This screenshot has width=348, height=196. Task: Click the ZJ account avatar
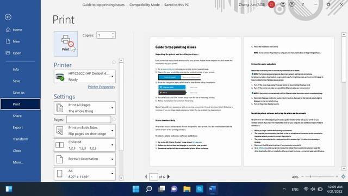click(x=272, y=4)
